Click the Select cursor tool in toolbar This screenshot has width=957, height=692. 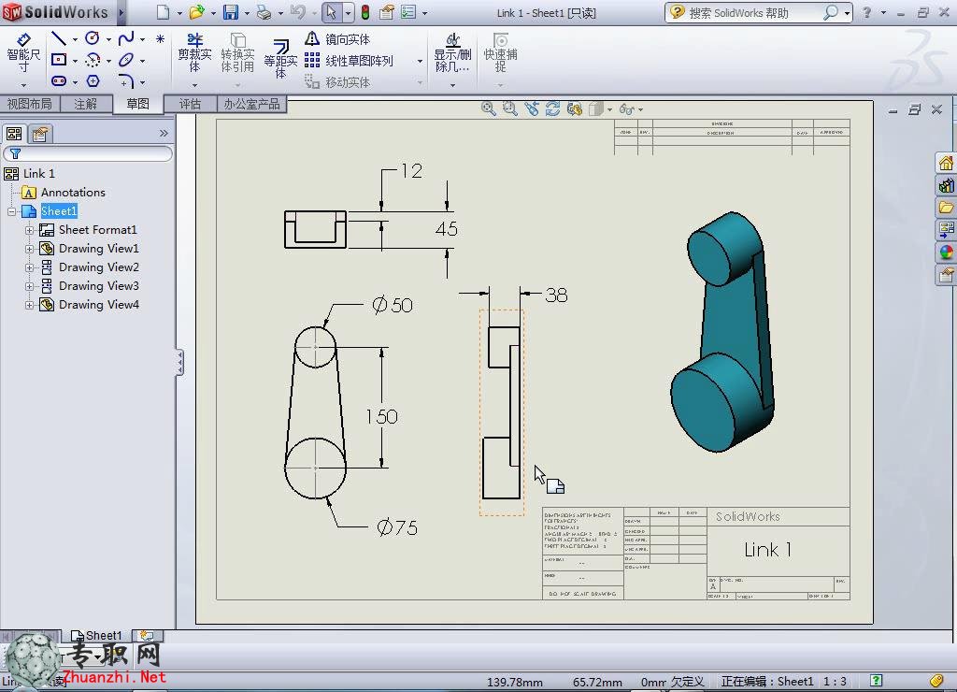click(331, 12)
